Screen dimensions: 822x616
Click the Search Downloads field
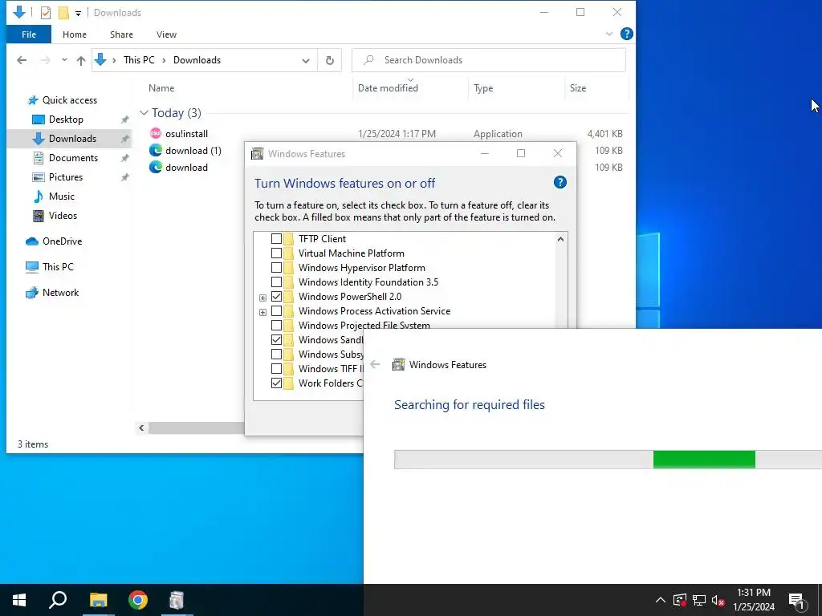(489, 60)
